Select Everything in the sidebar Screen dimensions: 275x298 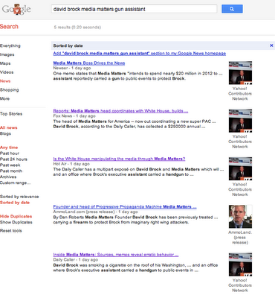[10, 45]
